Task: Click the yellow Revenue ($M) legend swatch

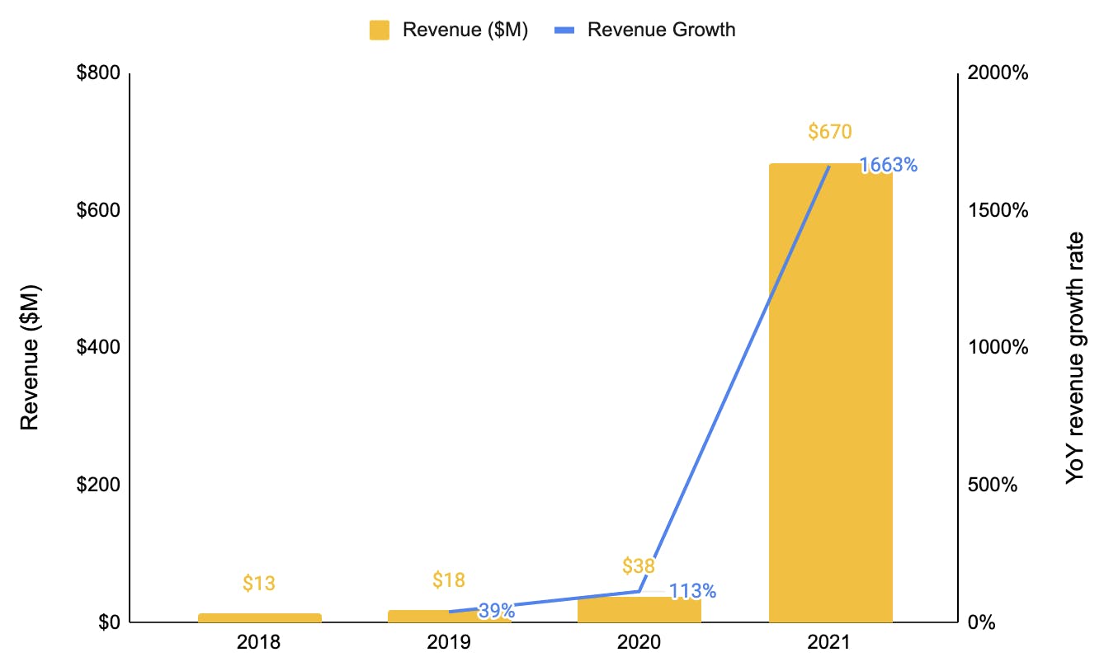Action: pos(379,30)
